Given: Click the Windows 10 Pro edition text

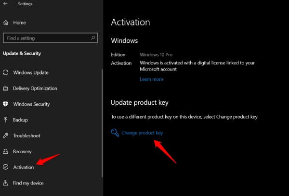Looking at the screenshot, I should coord(156,55).
